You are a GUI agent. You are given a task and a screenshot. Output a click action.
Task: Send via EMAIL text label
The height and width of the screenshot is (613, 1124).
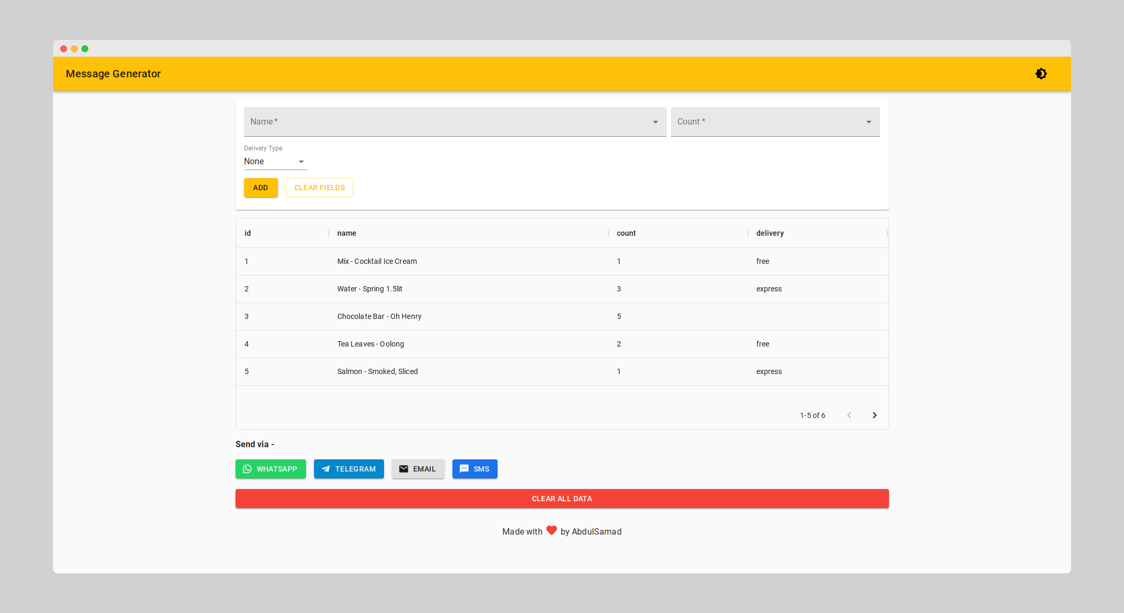coord(424,469)
